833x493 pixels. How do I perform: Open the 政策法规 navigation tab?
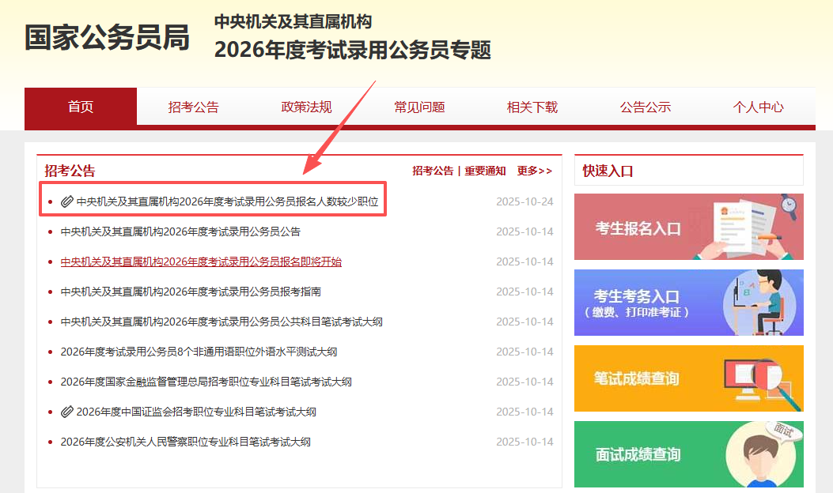307,107
